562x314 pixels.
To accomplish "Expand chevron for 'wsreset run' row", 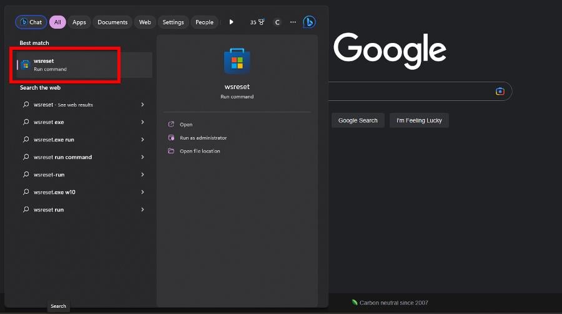I will (x=142, y=209).
